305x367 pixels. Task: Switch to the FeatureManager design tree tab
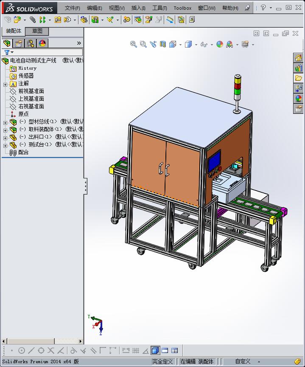(7, 43)
